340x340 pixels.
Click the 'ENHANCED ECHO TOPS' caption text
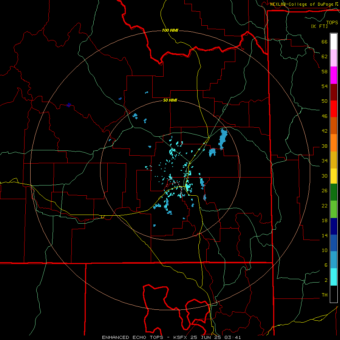pyautogui.click(x=133, y=337)
